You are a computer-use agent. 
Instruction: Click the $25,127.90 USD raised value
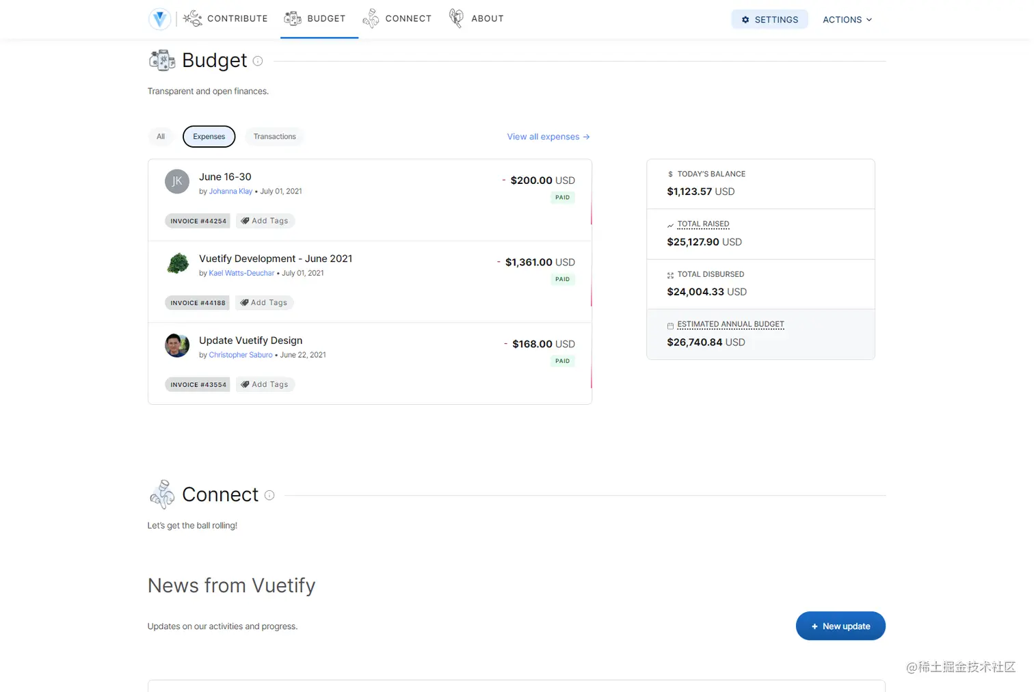point(704,242)
